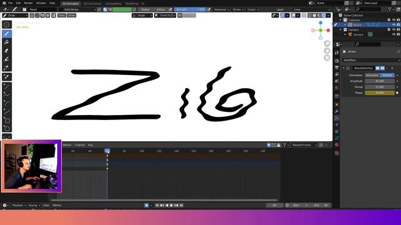The height and width of the screenshot is (225, 401).
Task: Open the Draw mode dropdown
Action: 15,16
